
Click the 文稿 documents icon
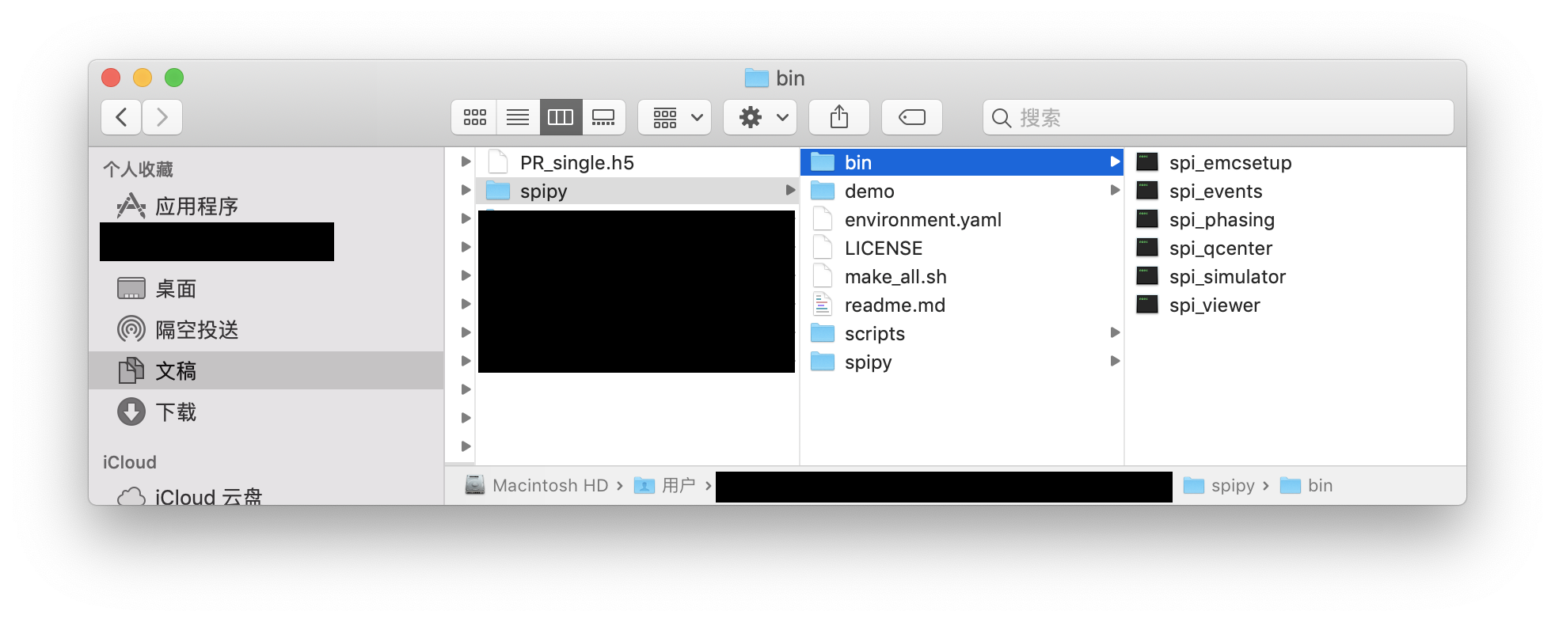[131, 370]
